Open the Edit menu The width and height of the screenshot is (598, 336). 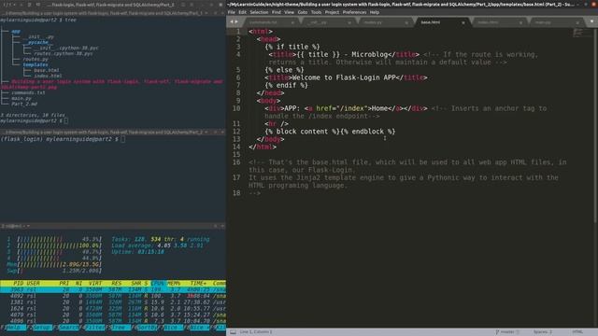click(x=242, y=12)
